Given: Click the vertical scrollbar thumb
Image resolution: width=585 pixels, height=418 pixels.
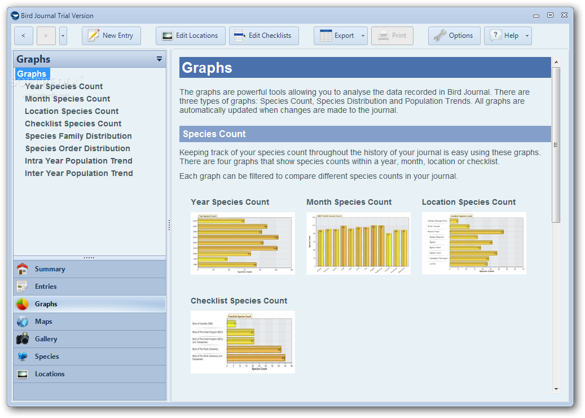Looking at the screenshot, I should point(556,145).
